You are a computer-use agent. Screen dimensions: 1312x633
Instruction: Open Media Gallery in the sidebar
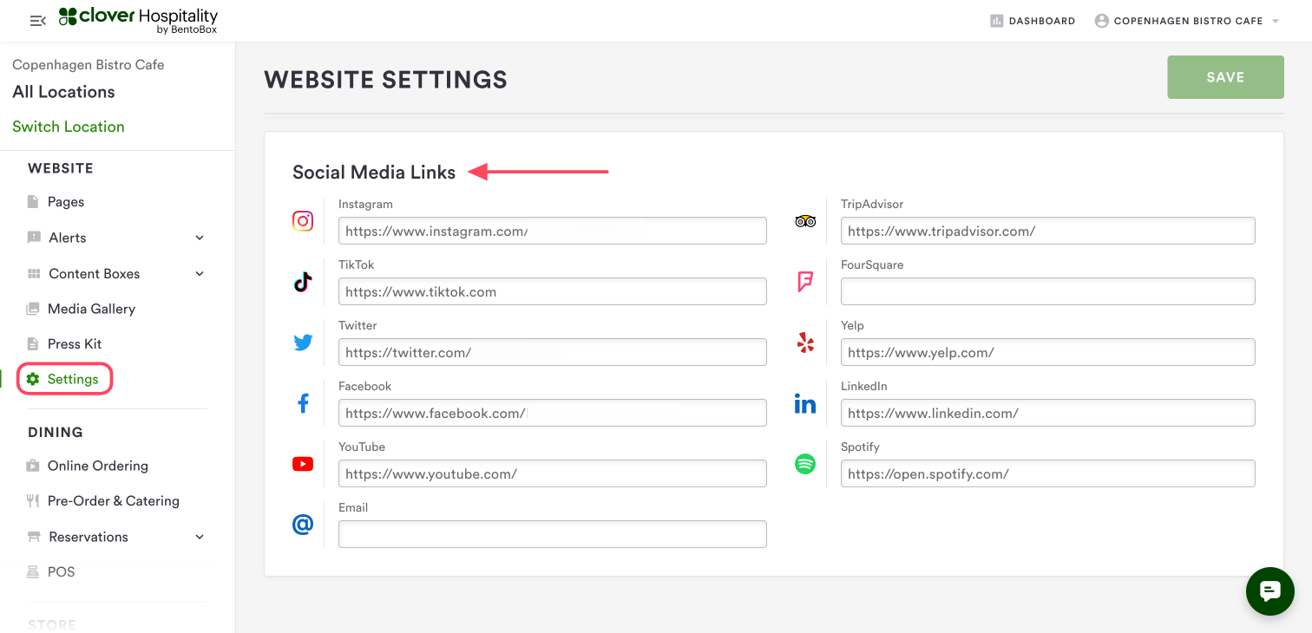pos(91,309)
